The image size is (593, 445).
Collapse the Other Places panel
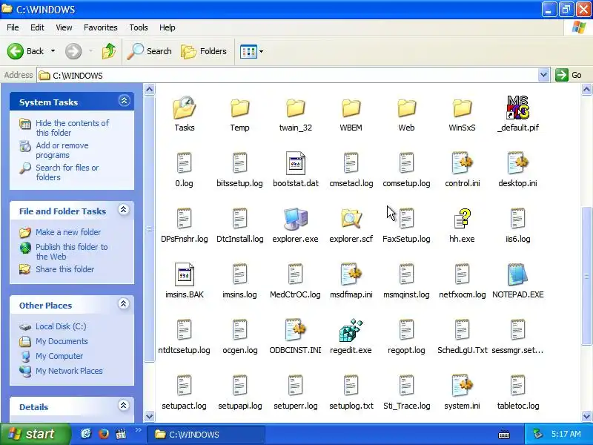tap(124, 304)
